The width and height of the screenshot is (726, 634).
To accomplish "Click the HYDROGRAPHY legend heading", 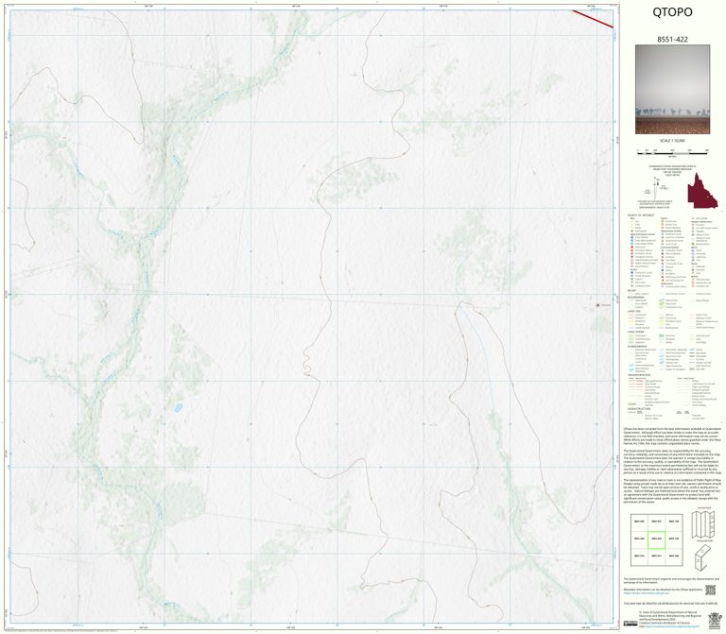I will pyautogui.click(x=637, y=346).
